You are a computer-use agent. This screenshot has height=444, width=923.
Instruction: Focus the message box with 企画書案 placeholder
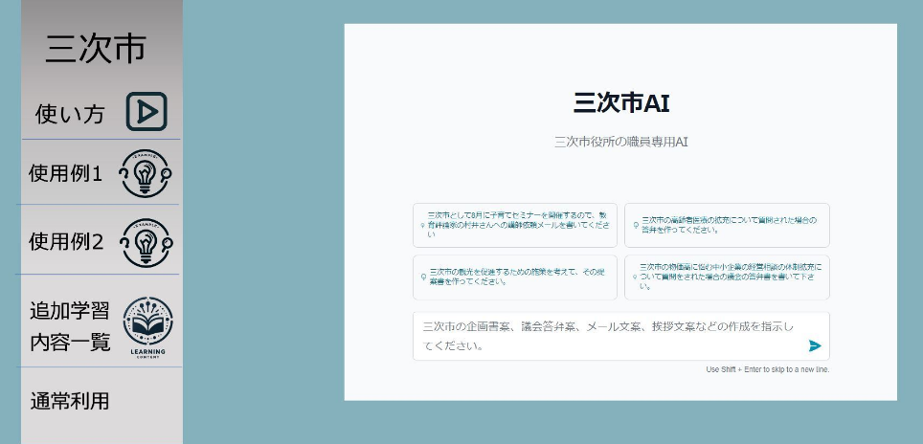point(608,336)
